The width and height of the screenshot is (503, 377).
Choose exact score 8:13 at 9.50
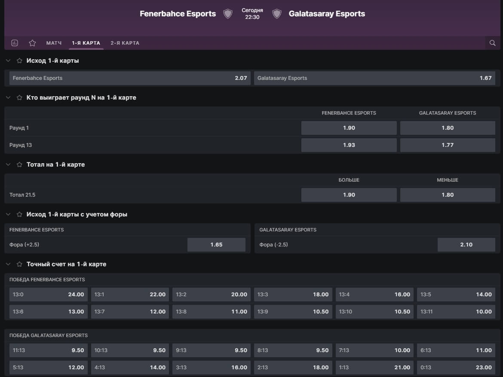[293, 350]
